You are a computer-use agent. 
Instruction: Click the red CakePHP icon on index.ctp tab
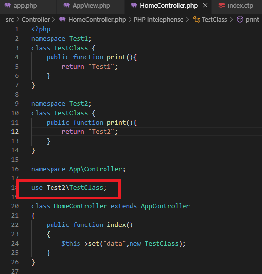[x=222, y=6]
